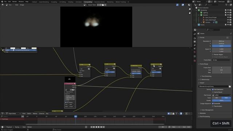Open the Keying popover in timeline
Image resolution: width=233 pixels, height=131 pixels.
click(17, 127)
